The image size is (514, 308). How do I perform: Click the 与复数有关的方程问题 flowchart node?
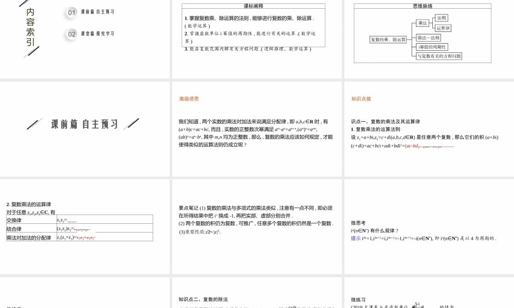pyautogui.click(x=439, y=56)
